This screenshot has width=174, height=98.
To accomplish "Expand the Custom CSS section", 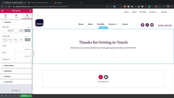I will (x=16, y=82).
